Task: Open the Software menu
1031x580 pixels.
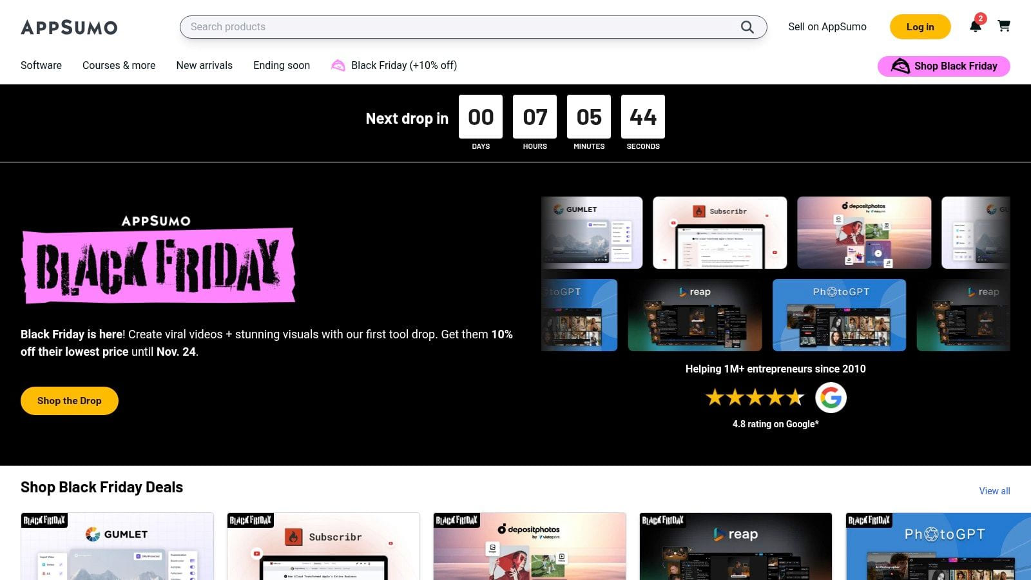Action: point(41,66)
